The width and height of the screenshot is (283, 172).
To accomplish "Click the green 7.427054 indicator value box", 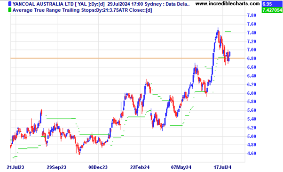I will click(272, 10).
